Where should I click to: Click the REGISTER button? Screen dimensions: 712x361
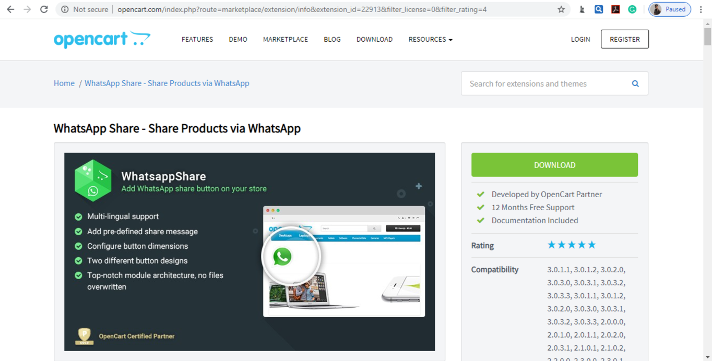click(x=625, y=39)
